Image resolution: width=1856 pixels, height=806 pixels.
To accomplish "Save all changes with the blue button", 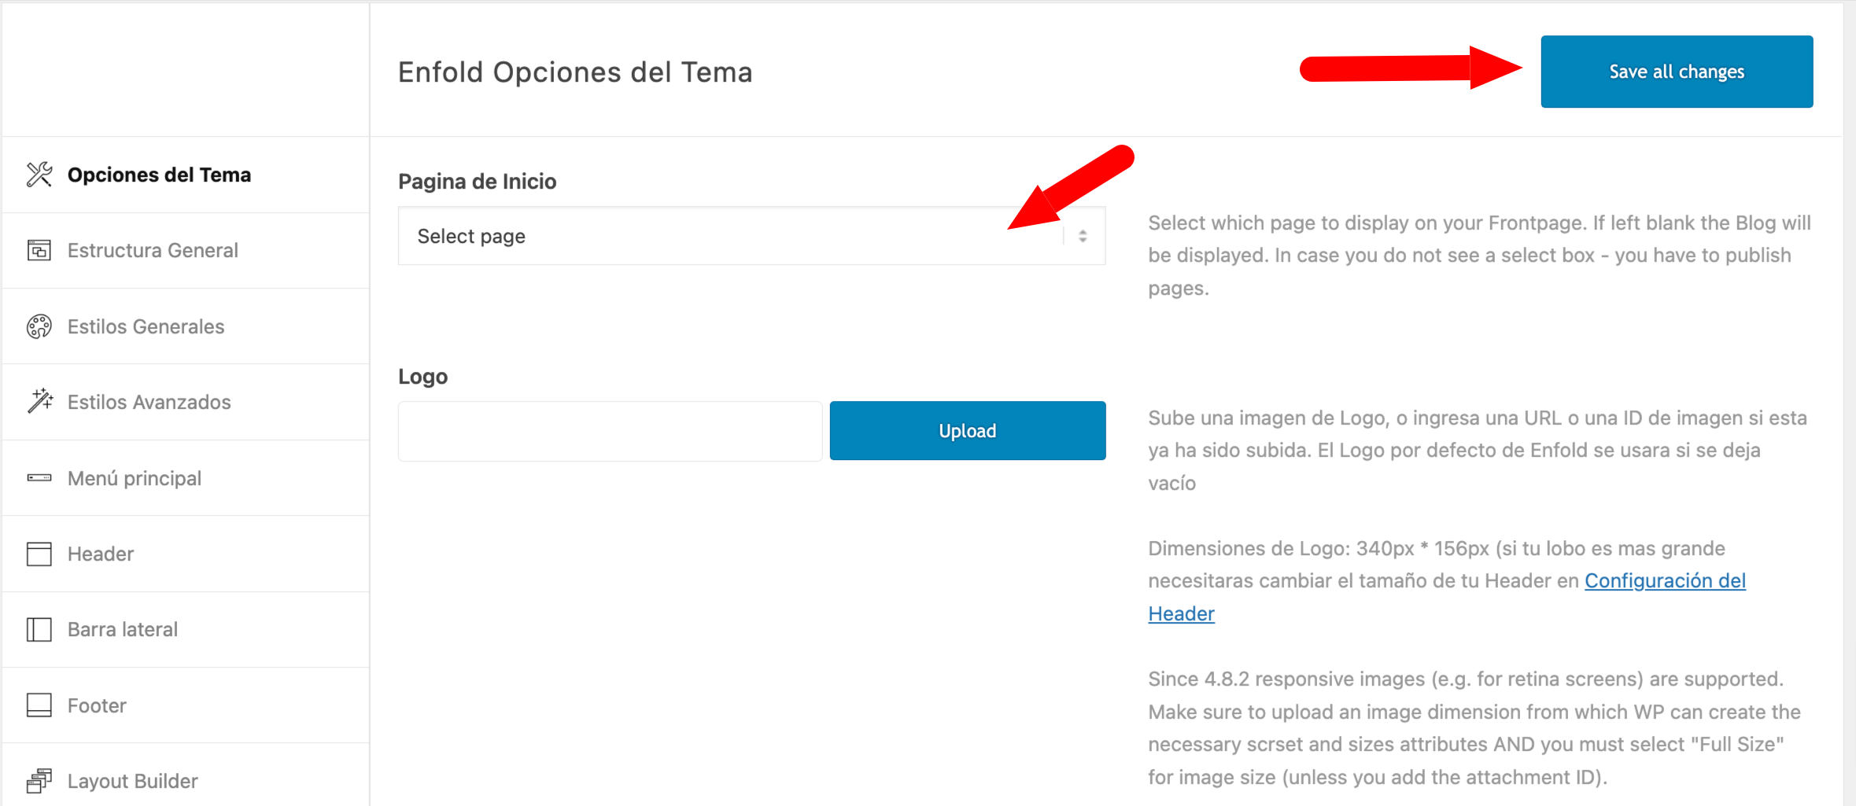I will pyautogui.click(x=1677, y=72).
